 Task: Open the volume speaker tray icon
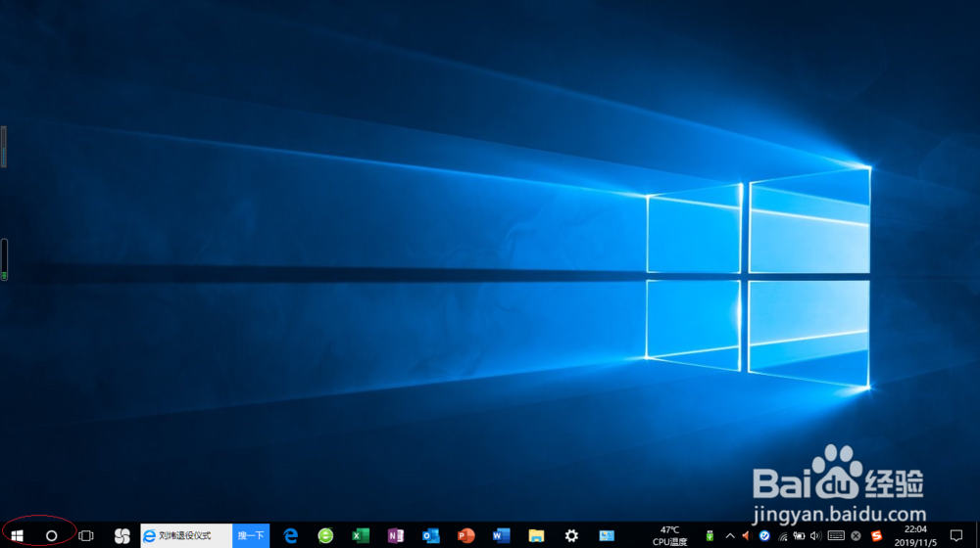[x=815, y=535]
